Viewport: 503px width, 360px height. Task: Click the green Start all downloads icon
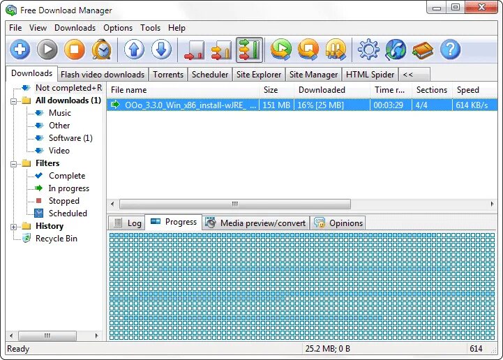(x=281, y=50)
